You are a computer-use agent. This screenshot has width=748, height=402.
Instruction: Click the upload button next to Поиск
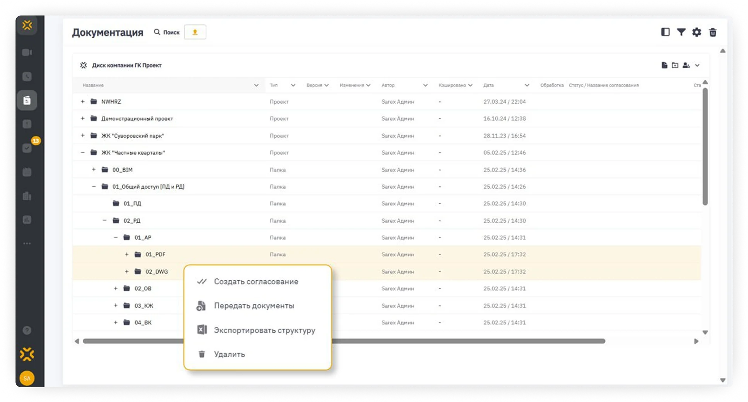click(x=195, y=32)
